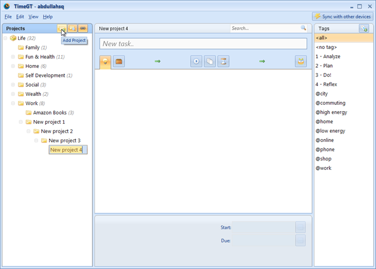Open the Start date picker button
This screenshot has width=376, height=269.
click(300, 227)
